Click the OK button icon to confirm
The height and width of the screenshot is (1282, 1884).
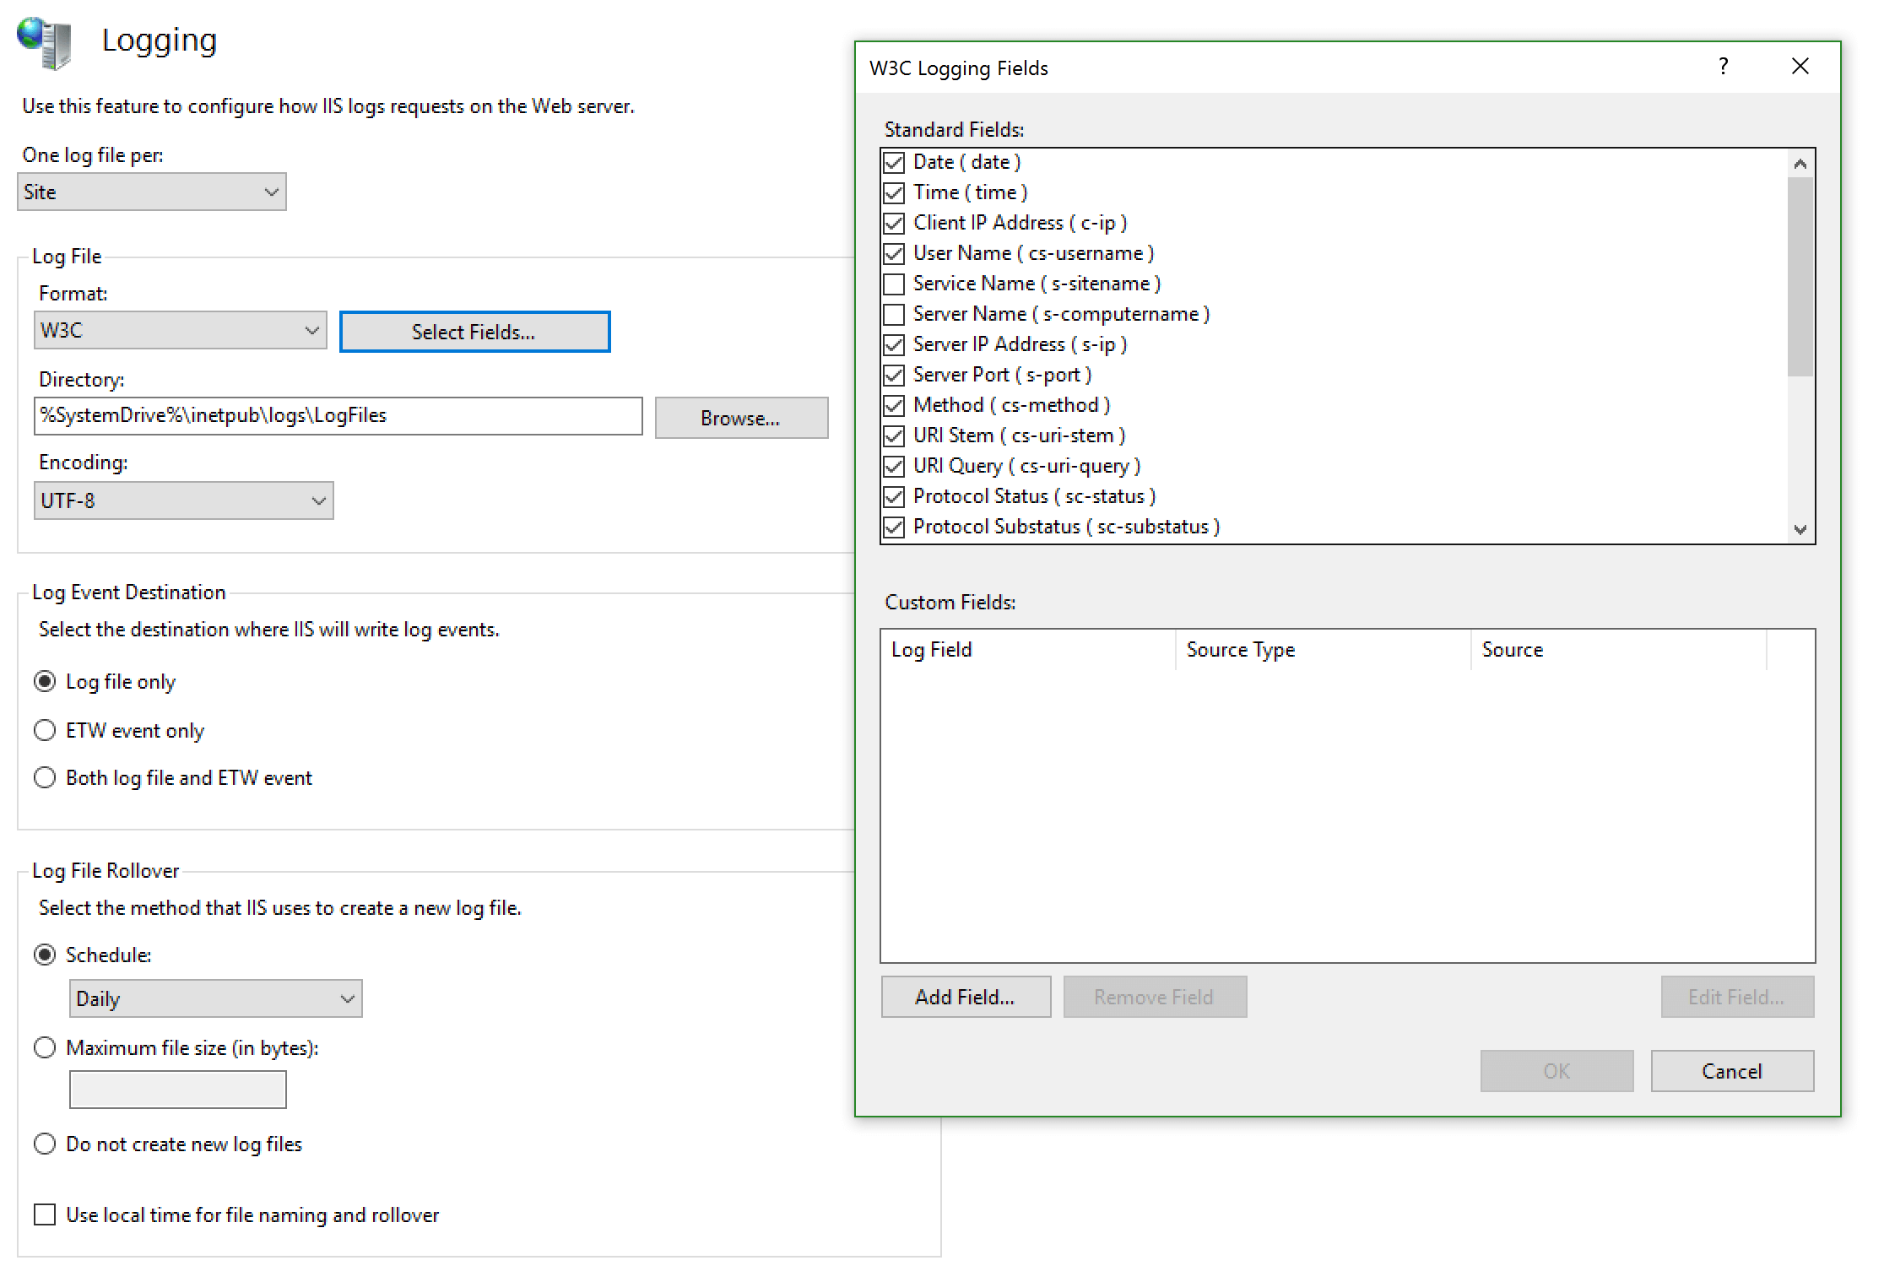[1556, 1072]
